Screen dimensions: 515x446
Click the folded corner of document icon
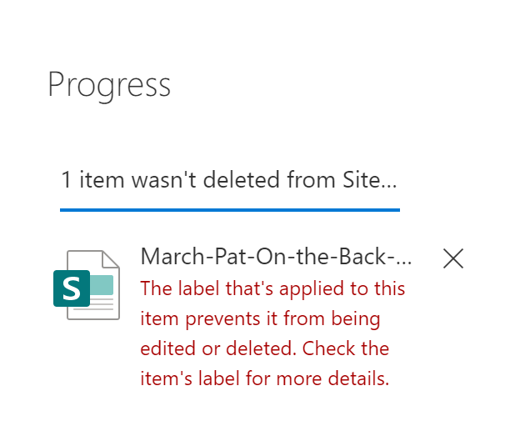pyautogui.click(x=111, y=259)
